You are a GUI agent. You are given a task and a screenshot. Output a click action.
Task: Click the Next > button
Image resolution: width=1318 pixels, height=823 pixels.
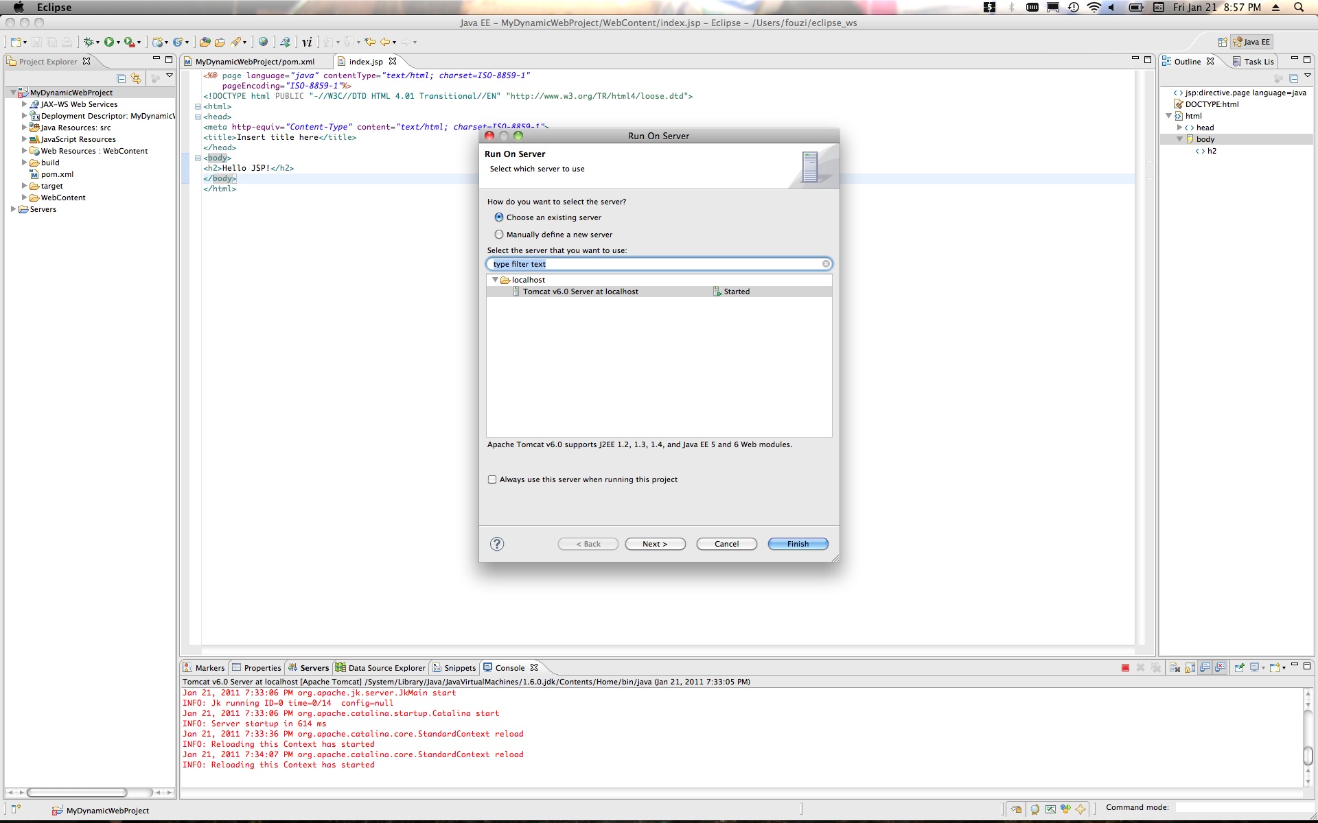(655, 544)
